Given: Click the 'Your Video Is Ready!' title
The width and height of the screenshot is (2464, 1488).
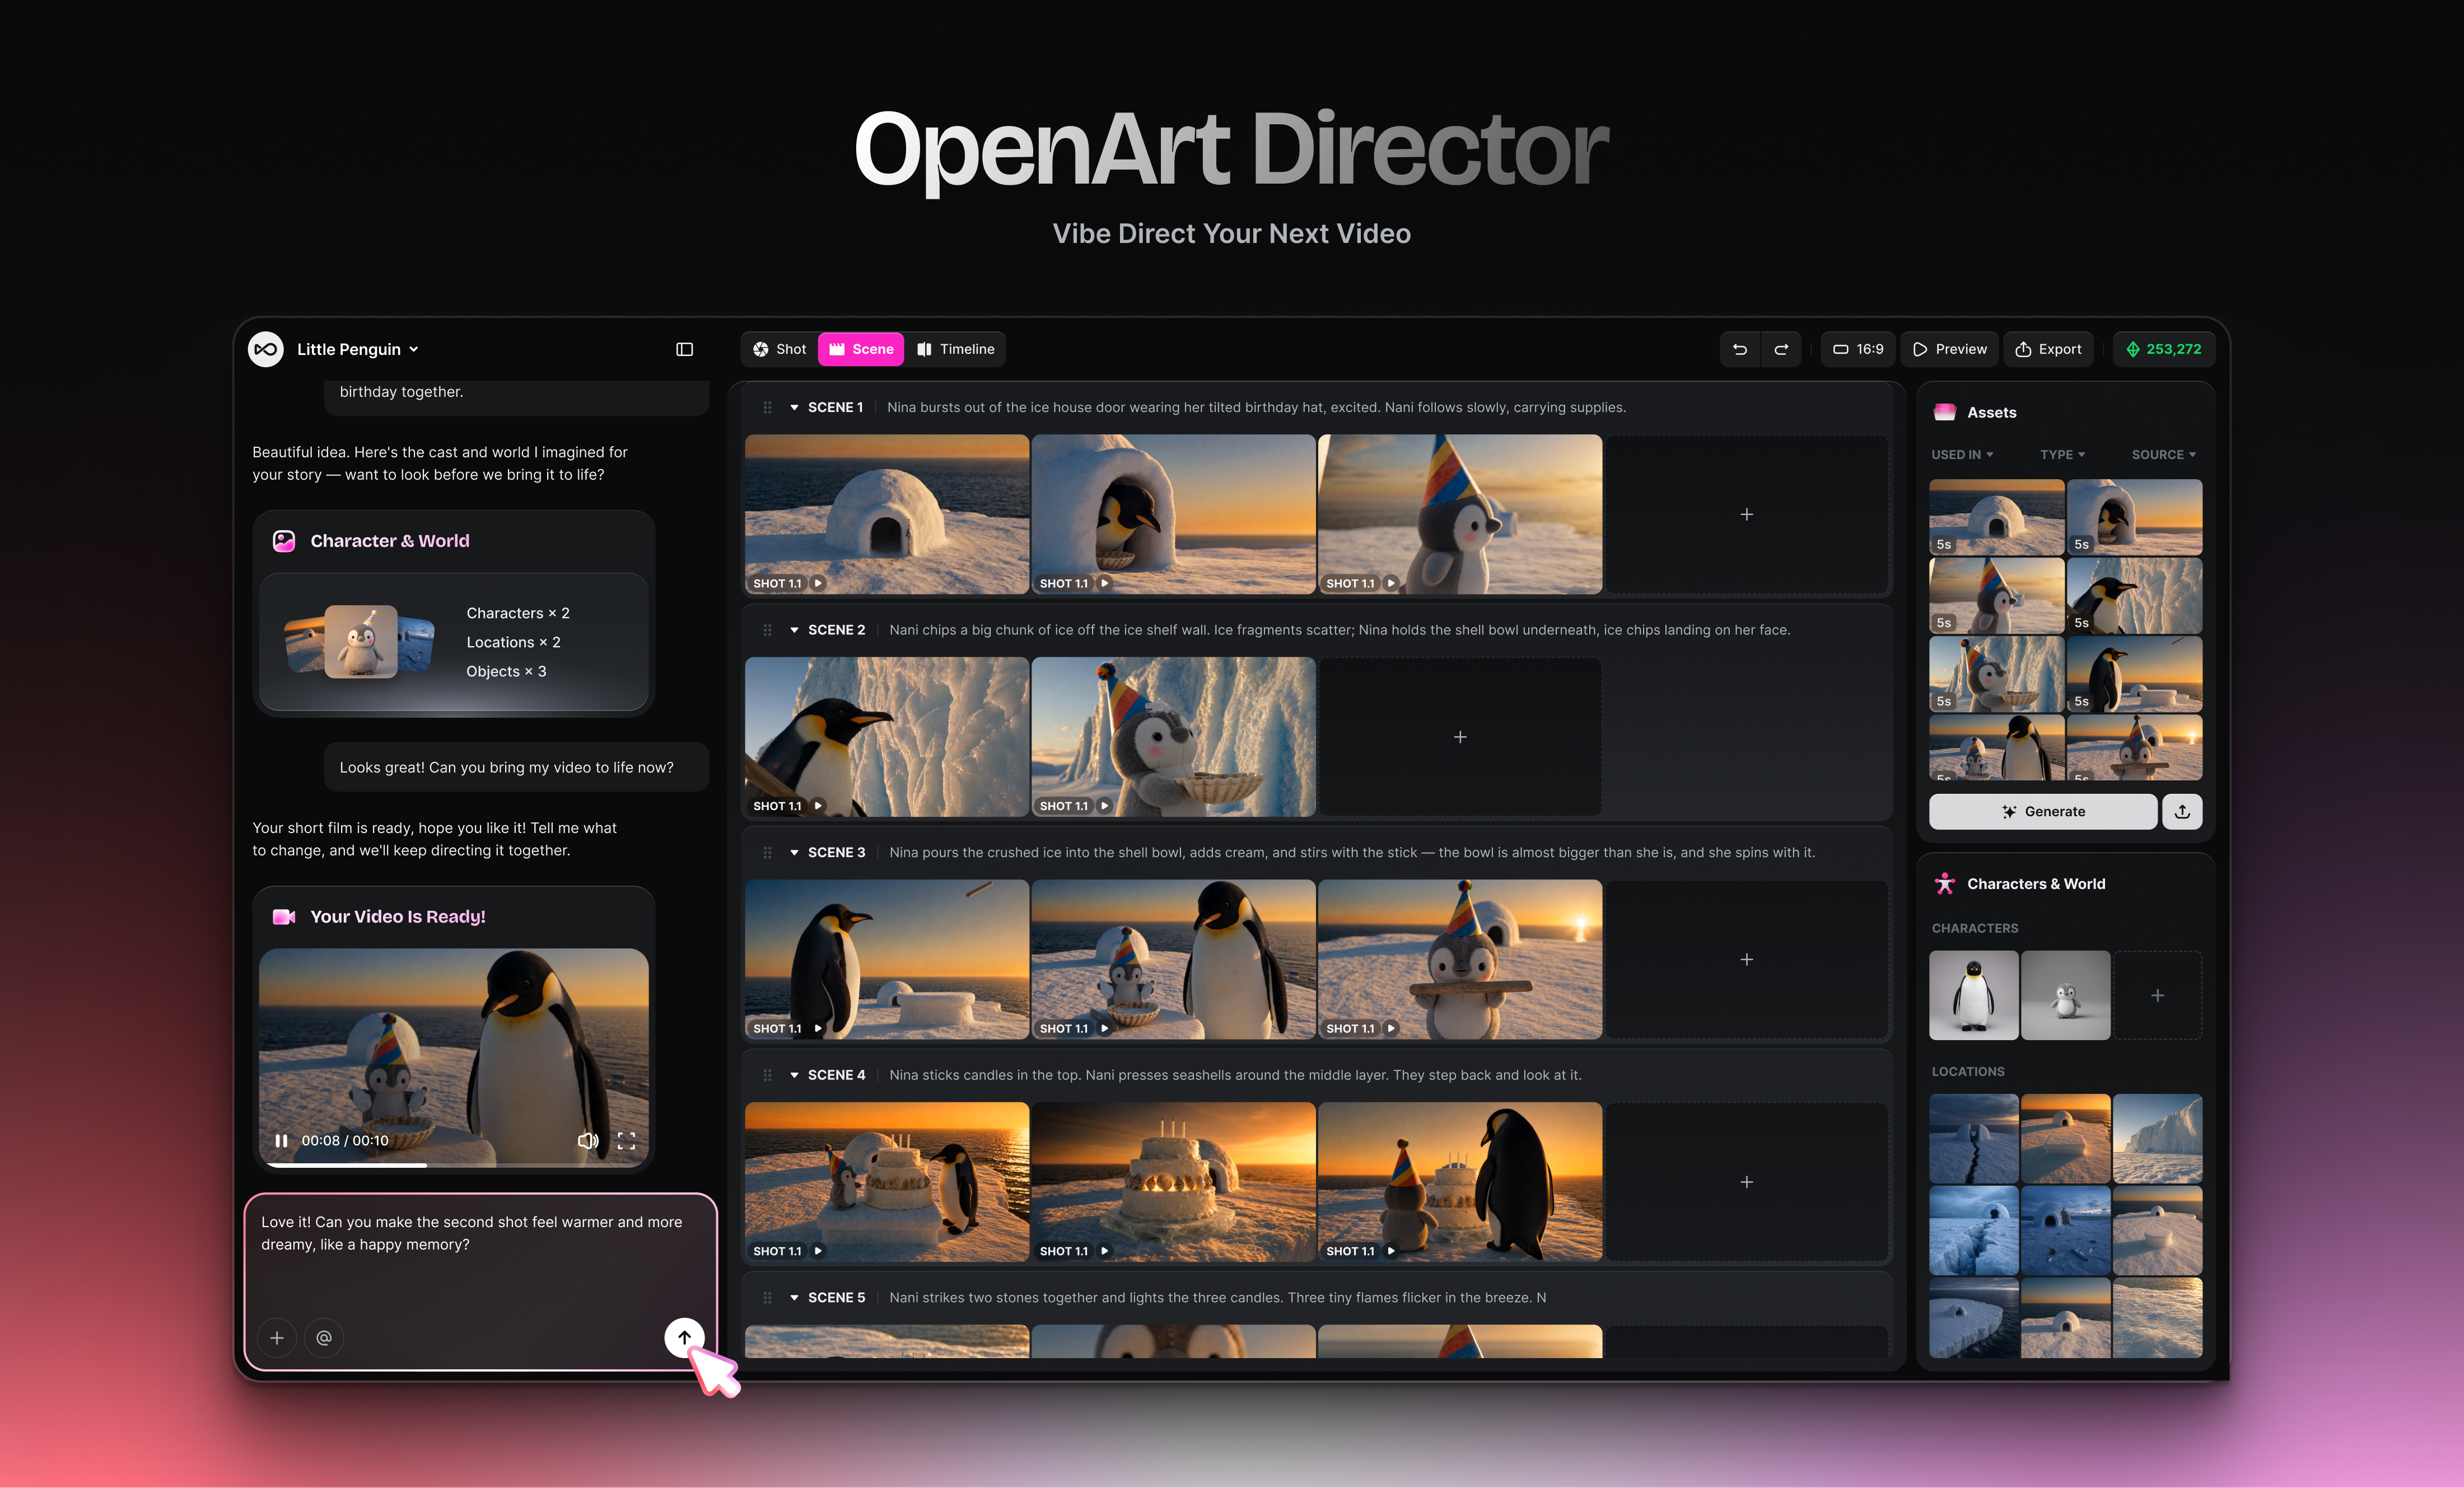Looking at the screenshot, I should 398,917.
